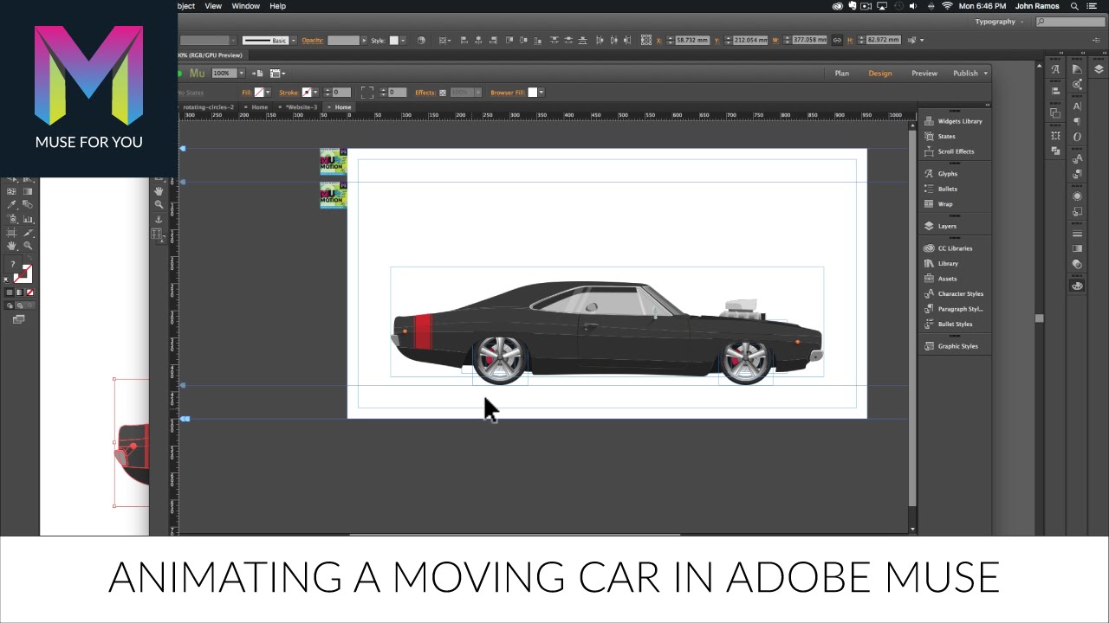Viewport: 1109px width, 623px height.
Task: Select the Mesh tool in Illustrator's toolbar
Action: point(11,191)
